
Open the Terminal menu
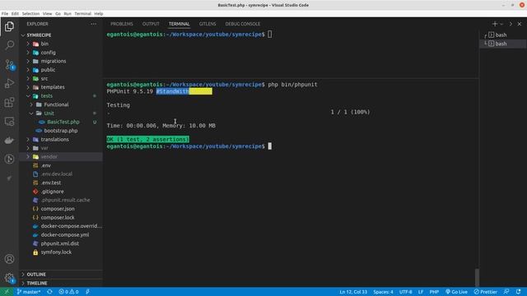82,14
